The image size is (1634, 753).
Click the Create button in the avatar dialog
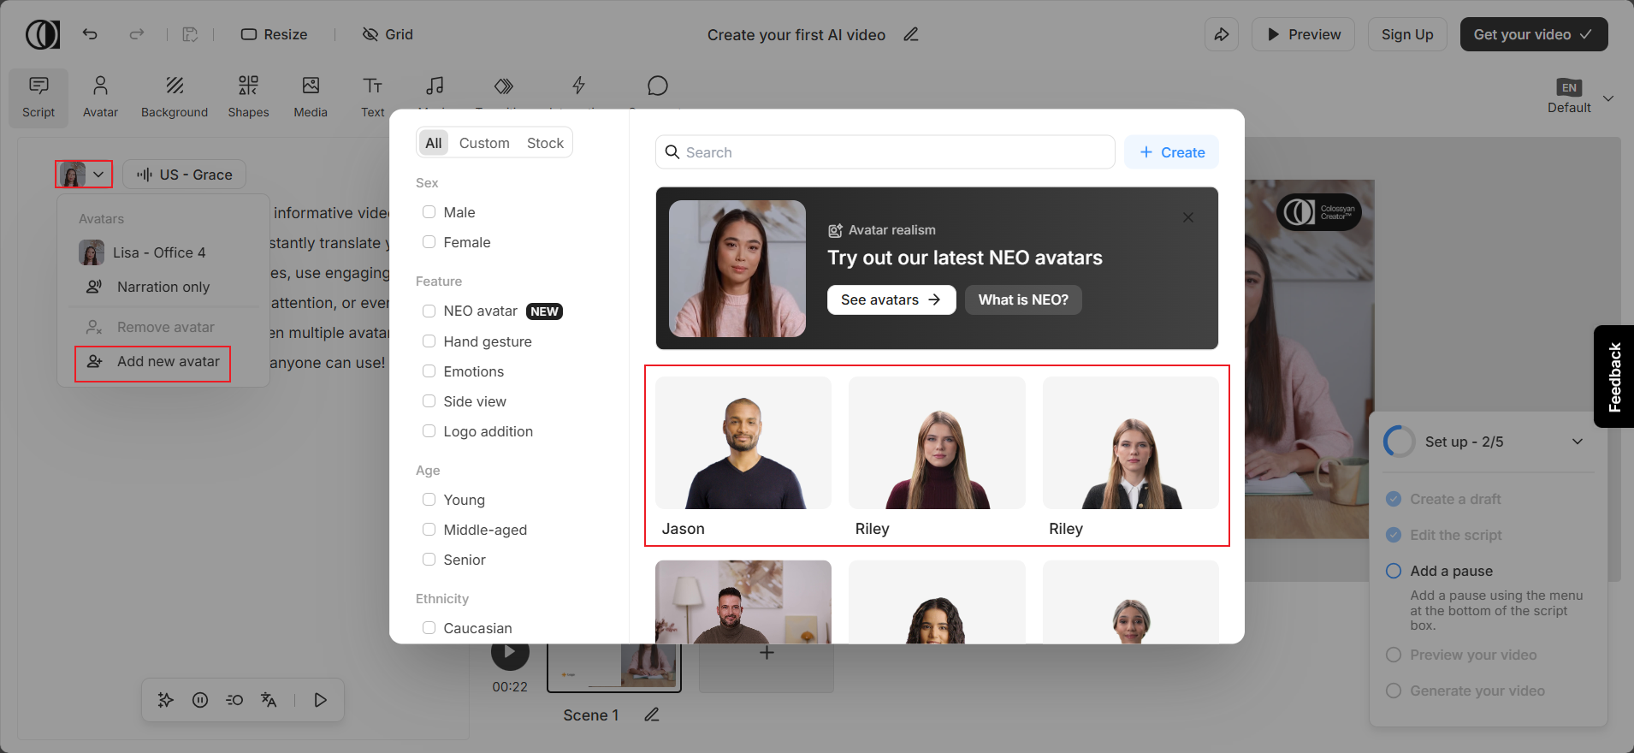[1171, 152]
